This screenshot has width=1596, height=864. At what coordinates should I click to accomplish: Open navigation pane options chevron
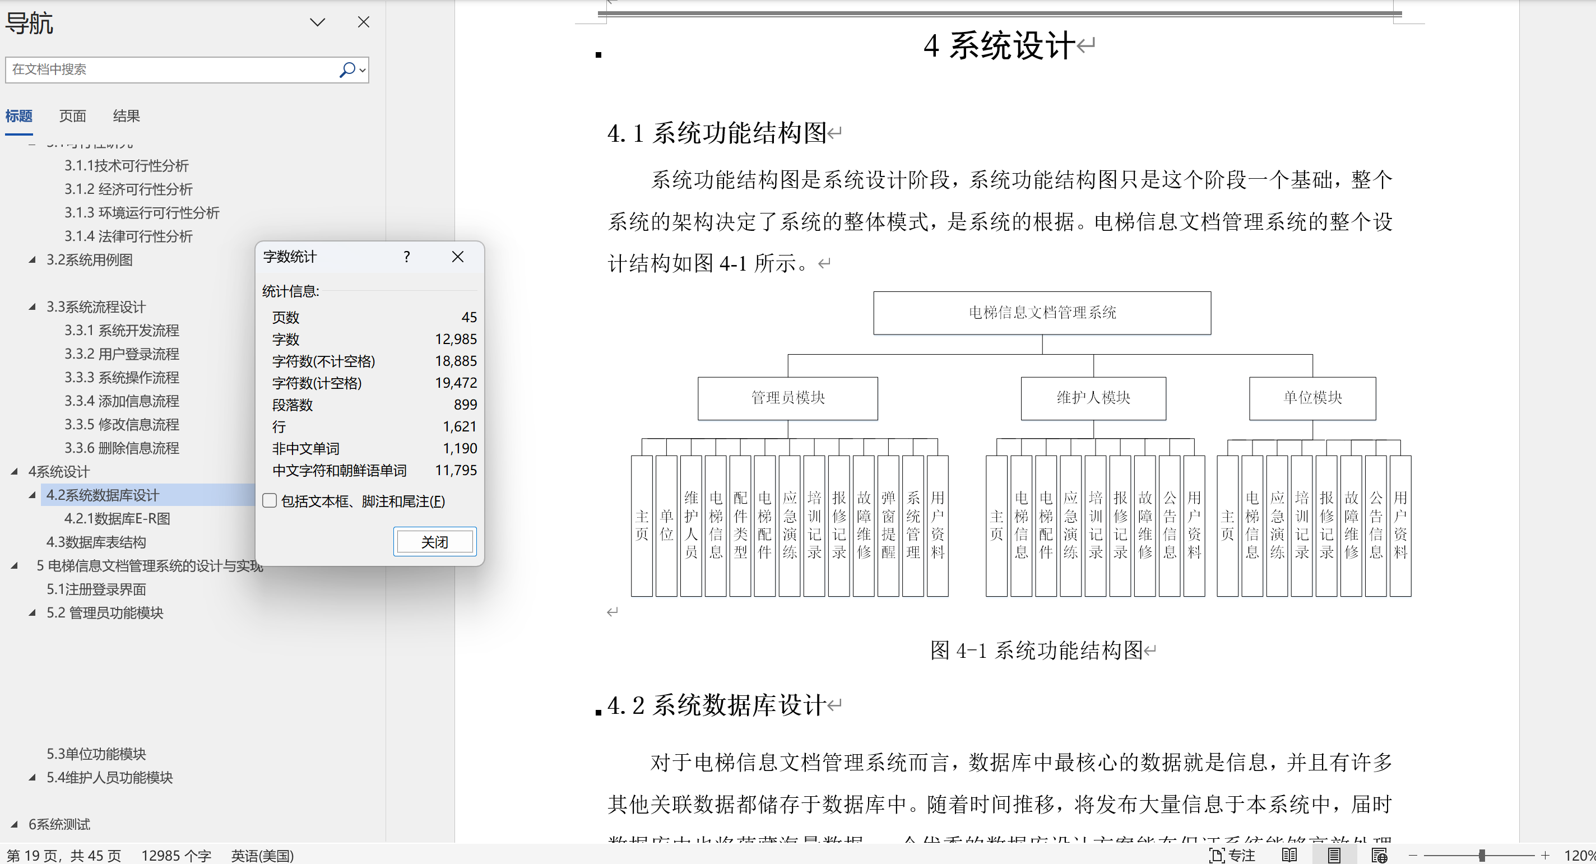(317, 22)
